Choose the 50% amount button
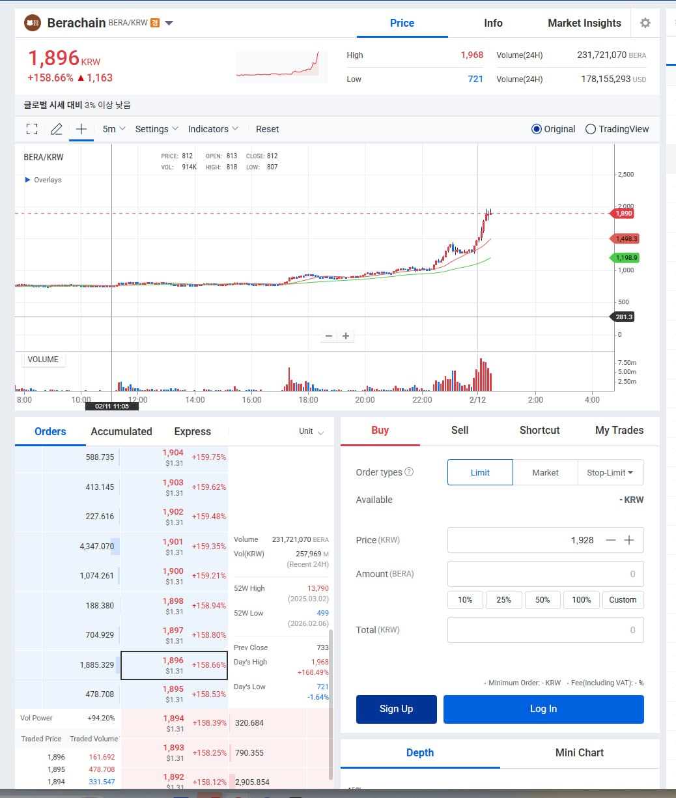Viewport: 676px width, 798px height. [542, 599]
